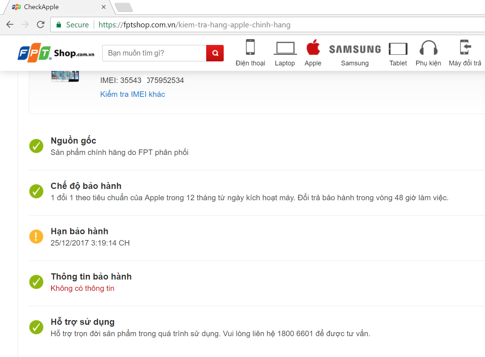Click the green check beside Thông tin bảo hành
The image size is (485, 357).
[36, 282]
